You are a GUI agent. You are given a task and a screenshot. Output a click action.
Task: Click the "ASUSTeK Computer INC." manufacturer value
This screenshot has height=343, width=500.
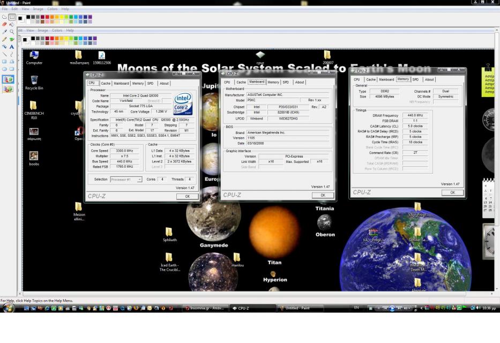pyautogui.click(x=288, y=95)
